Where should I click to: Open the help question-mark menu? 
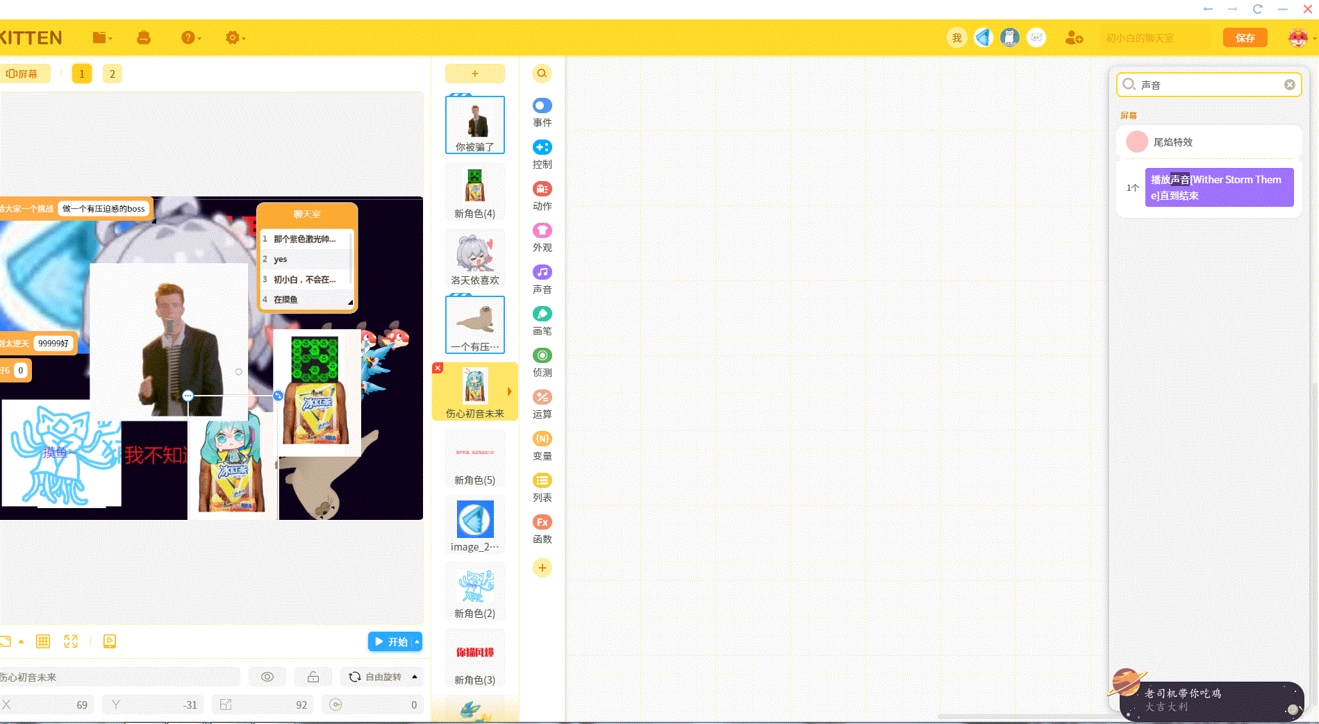[190, 38]
